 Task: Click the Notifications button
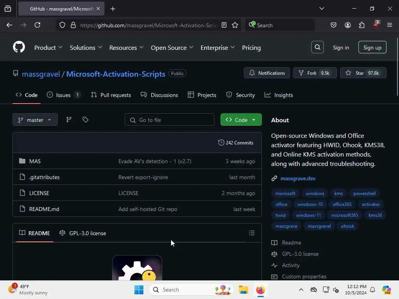click(x=267, y=73)
